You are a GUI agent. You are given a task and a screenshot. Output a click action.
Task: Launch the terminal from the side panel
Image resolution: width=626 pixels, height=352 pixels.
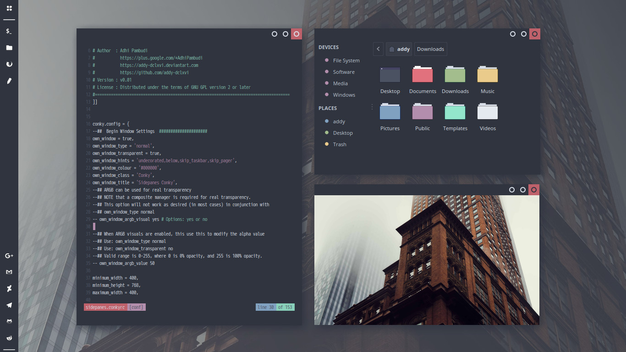[9, 31]
